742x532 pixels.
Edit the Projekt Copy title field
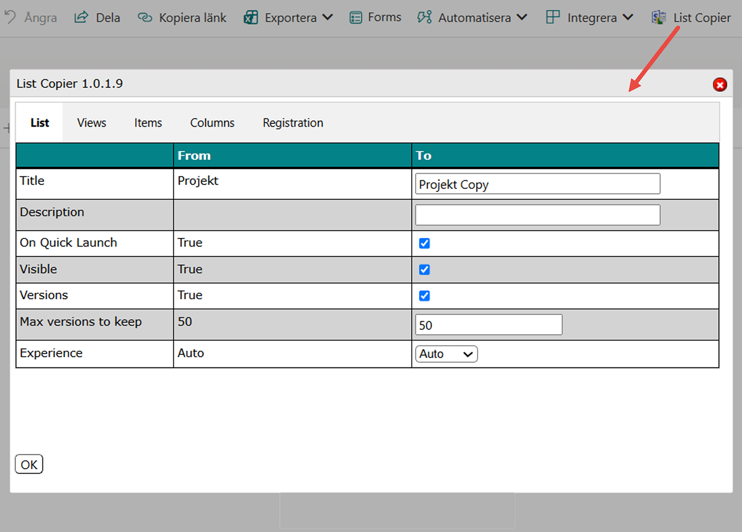537,184
